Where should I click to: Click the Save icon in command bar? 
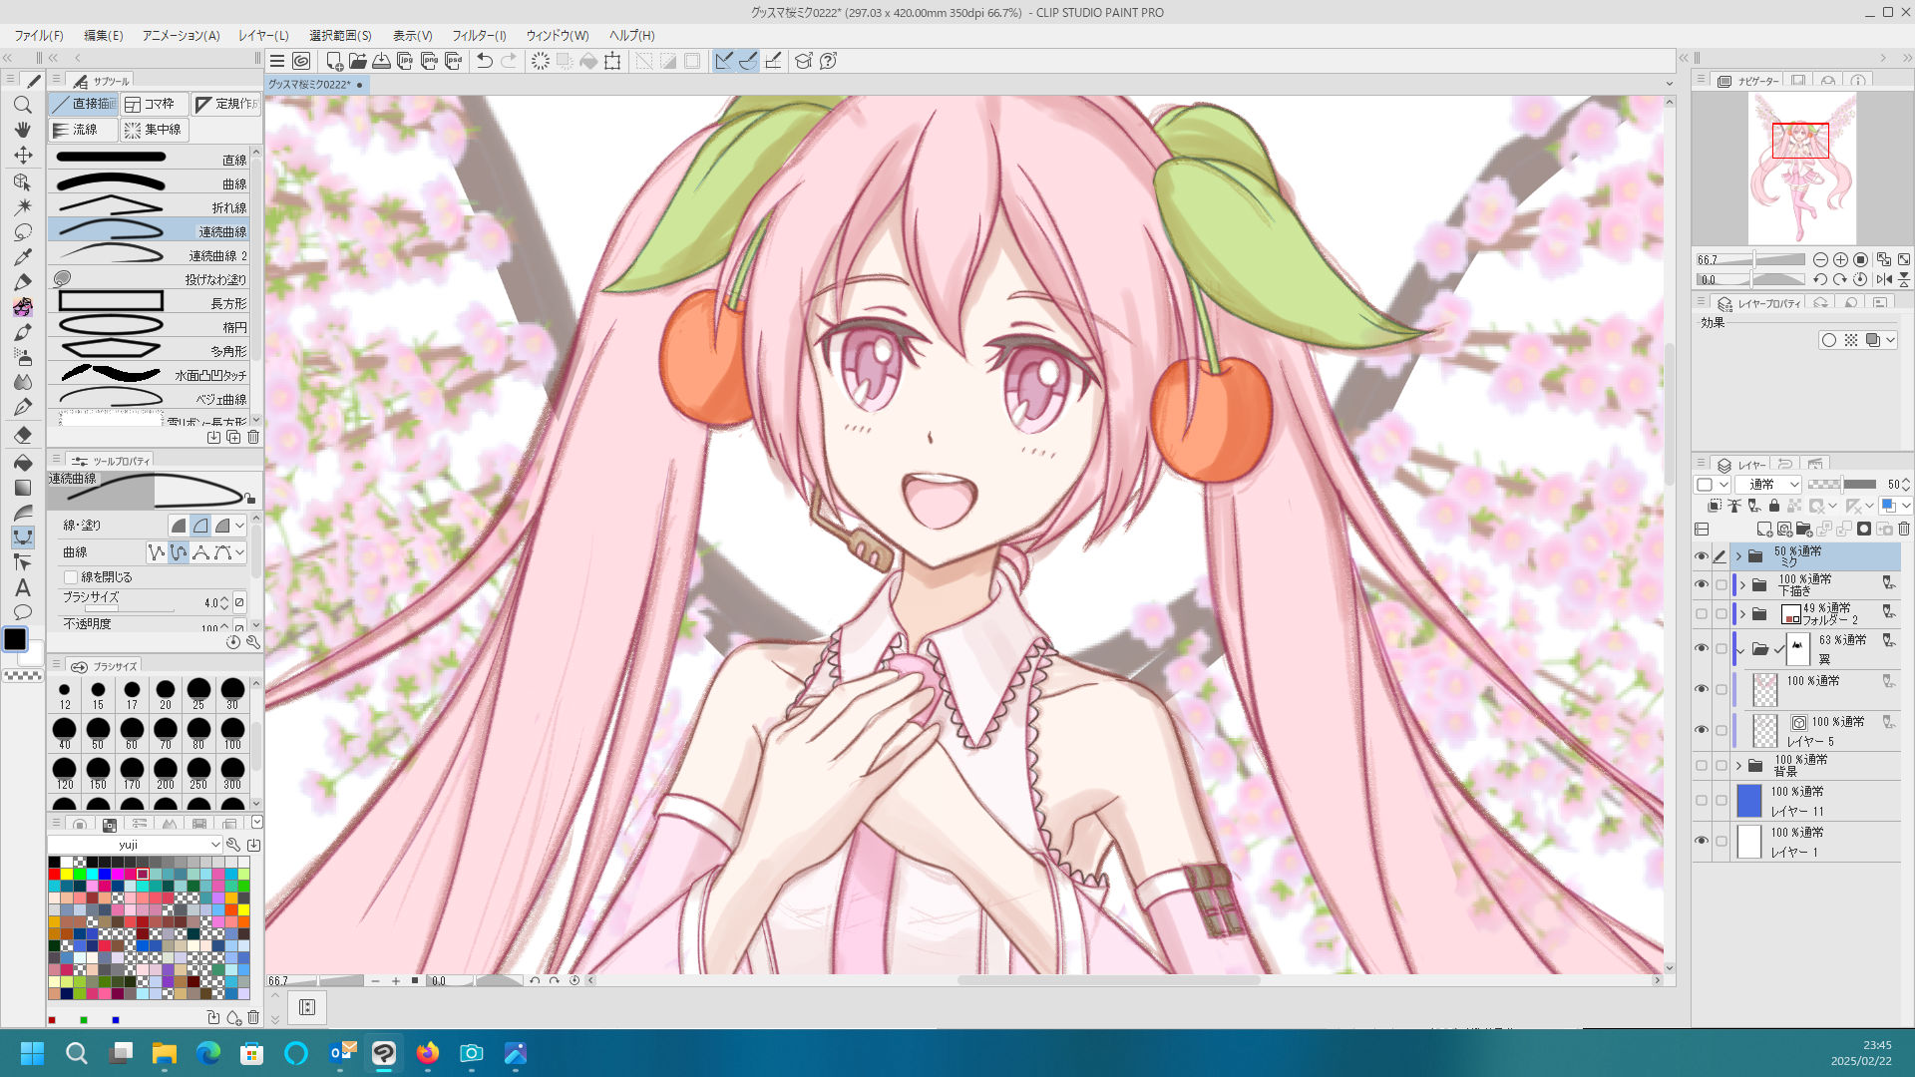pyautogui.click(x=382, y=61)
